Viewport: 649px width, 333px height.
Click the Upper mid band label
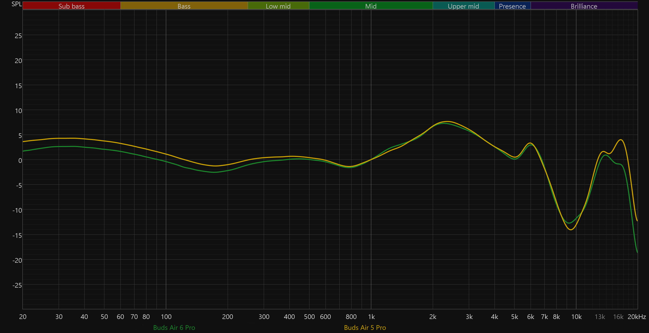point(463,6)
